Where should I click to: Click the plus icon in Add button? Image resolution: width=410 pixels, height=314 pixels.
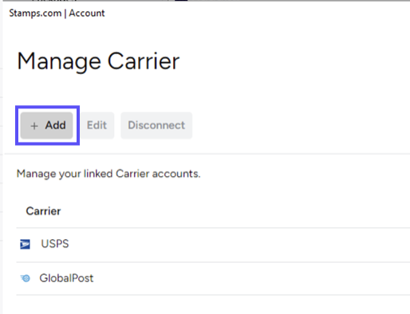34,126
